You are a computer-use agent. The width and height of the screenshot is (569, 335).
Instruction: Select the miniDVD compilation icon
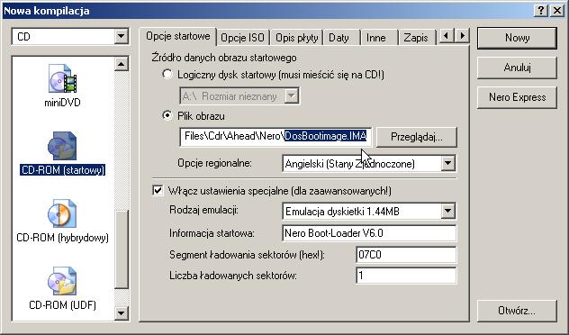[x=62, y=78]
